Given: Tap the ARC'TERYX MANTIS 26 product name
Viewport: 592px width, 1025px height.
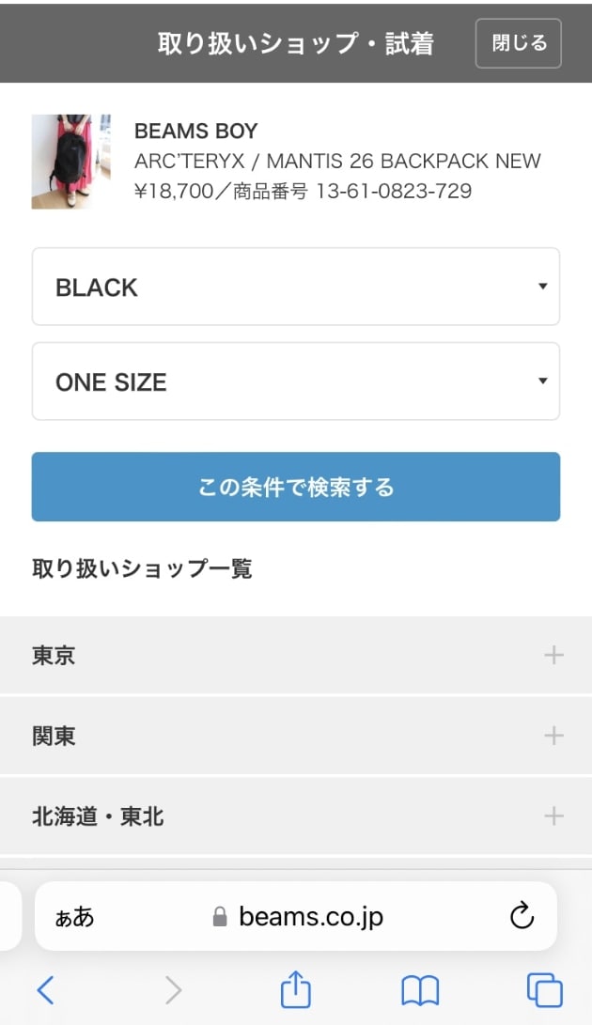Looking at the screenshot, I should click(337, 161).
